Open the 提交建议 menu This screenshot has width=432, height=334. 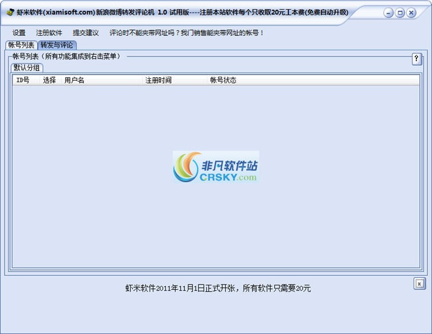click(x=86, y=33)
